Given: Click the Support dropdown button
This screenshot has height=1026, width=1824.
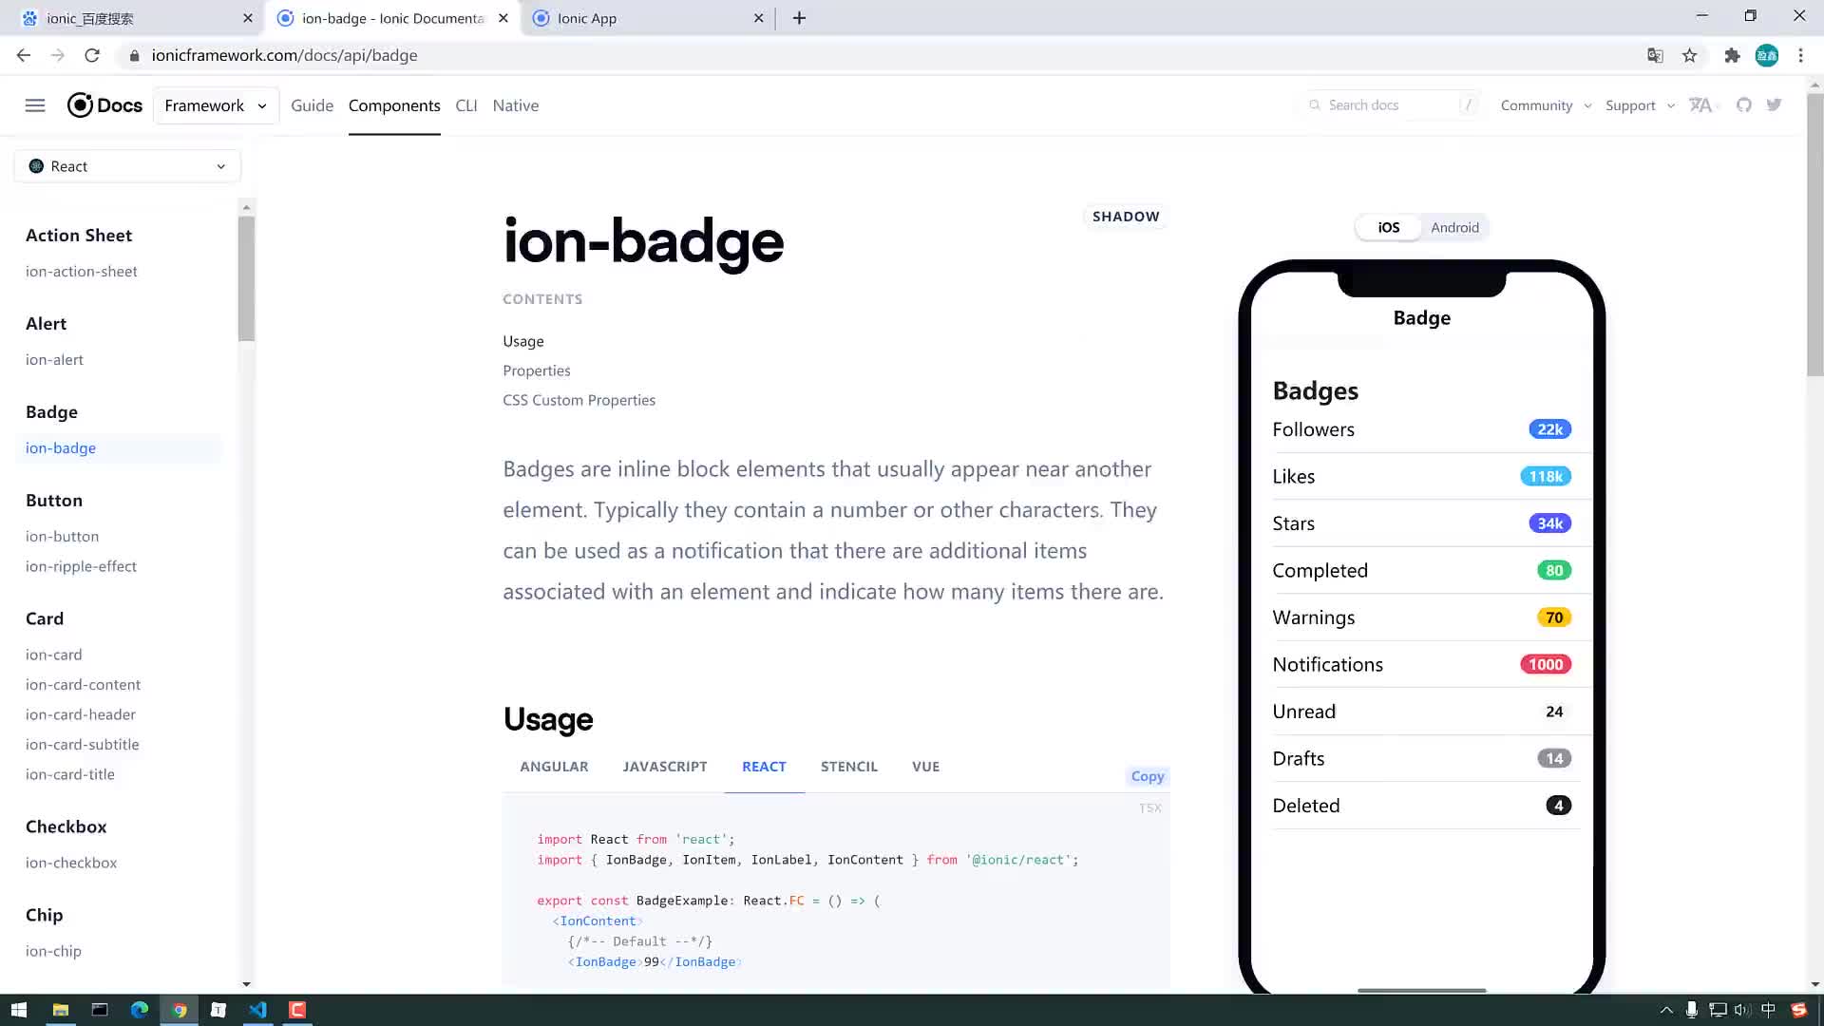Looking at the screenshot, I should point(1638,105).
